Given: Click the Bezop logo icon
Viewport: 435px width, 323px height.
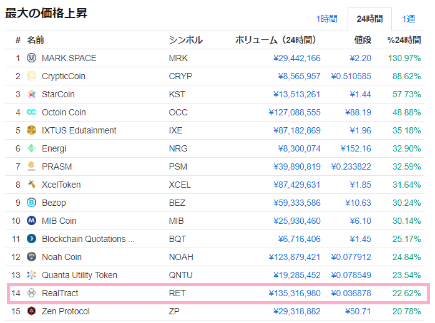Looking at the screenshot, I should pos(32,203).
